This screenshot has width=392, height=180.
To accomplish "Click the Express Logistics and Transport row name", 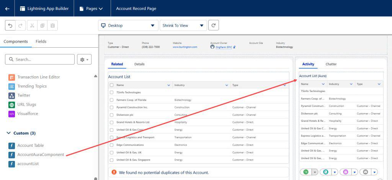I will tap(135, 137).
